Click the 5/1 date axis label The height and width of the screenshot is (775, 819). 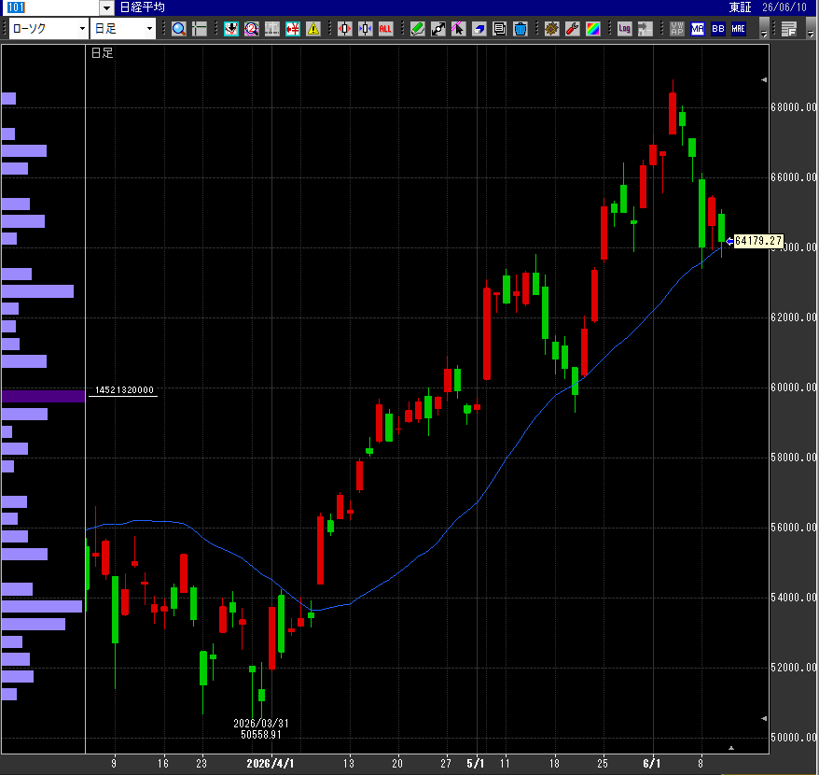(x=476, y=764)
